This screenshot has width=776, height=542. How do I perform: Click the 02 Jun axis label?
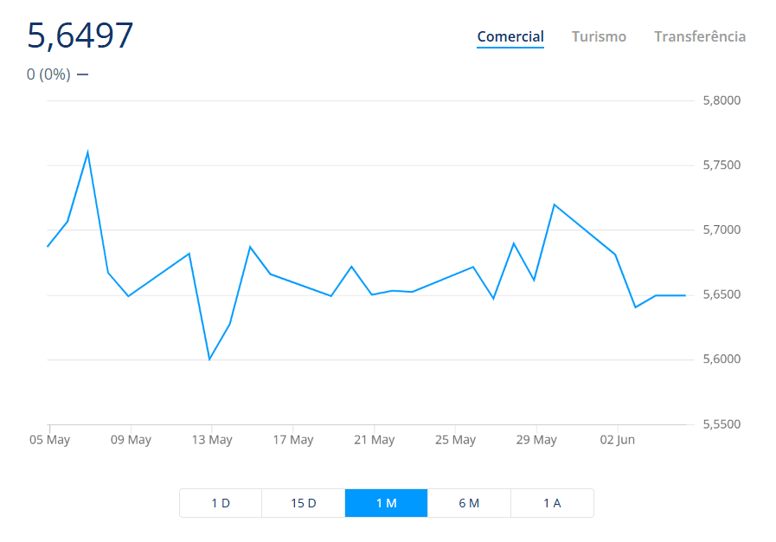pos(617,440)
